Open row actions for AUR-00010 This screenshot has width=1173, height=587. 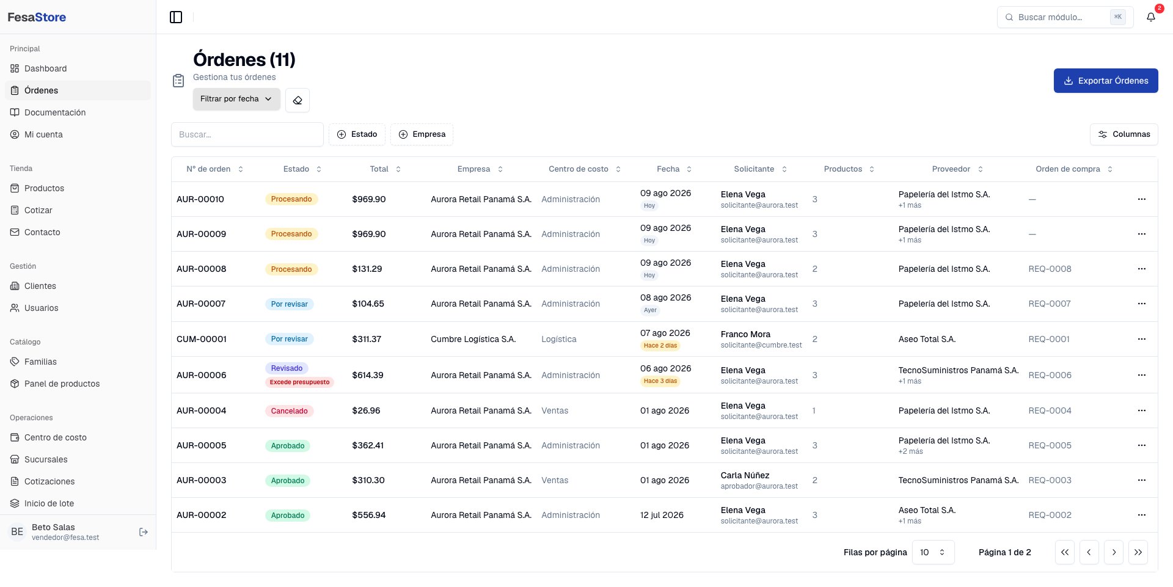(x=1142, y=199)
